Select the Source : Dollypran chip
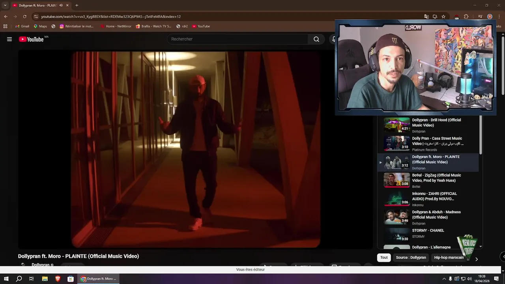The width and height of the screenshot is (505, 284). (x=411, y=258)
